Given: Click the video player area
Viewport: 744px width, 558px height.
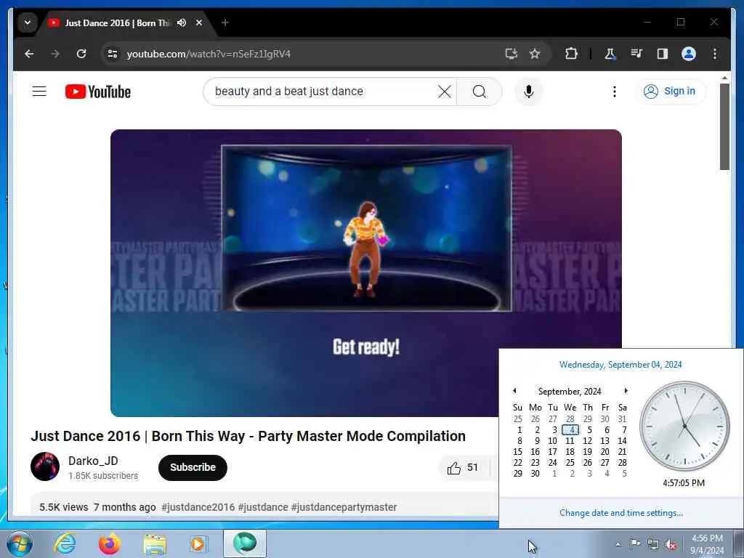Looking at the screenshot, I should click(366, 273).
